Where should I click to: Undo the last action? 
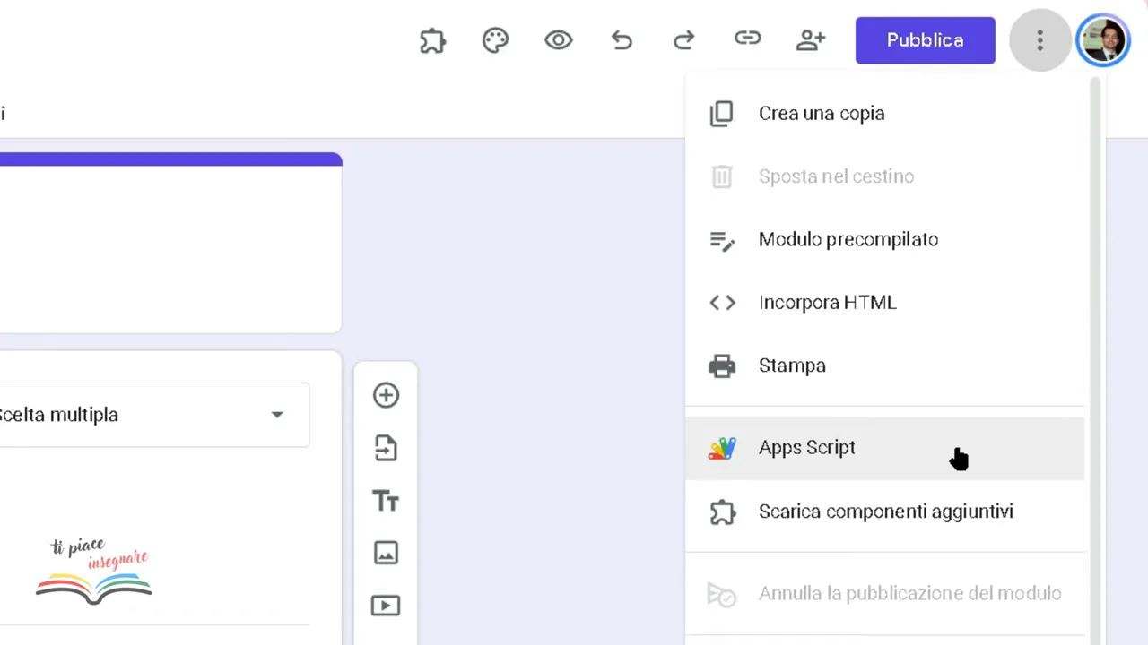click(622, 40)
